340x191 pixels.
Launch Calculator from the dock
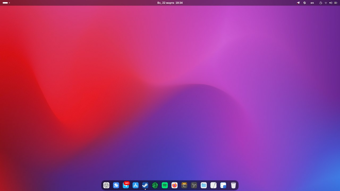(x=223, y=185)
